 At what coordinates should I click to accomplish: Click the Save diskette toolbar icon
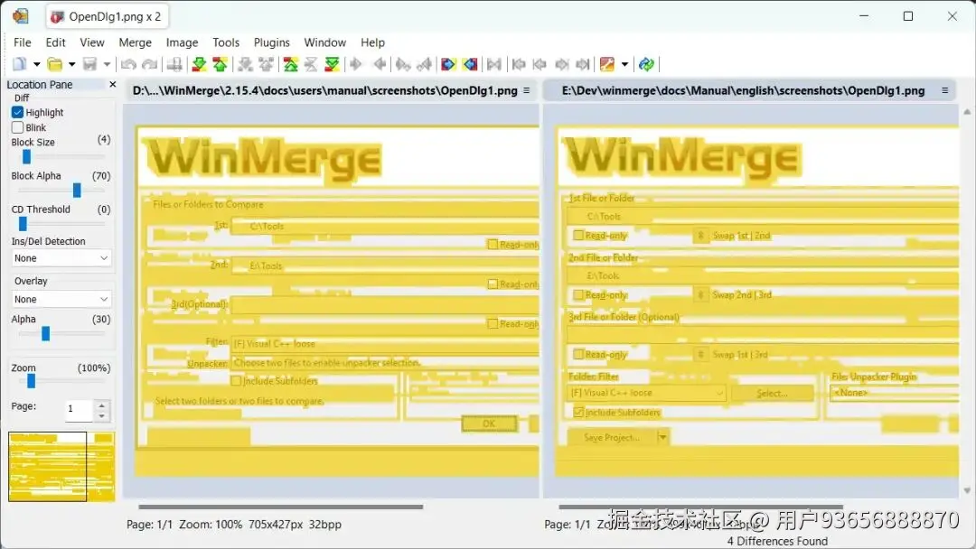90,64
